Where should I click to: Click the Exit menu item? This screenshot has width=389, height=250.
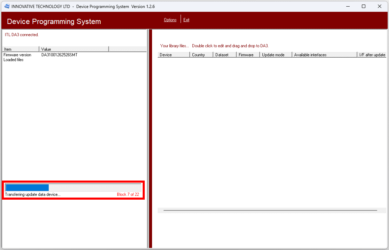(186, 20)
